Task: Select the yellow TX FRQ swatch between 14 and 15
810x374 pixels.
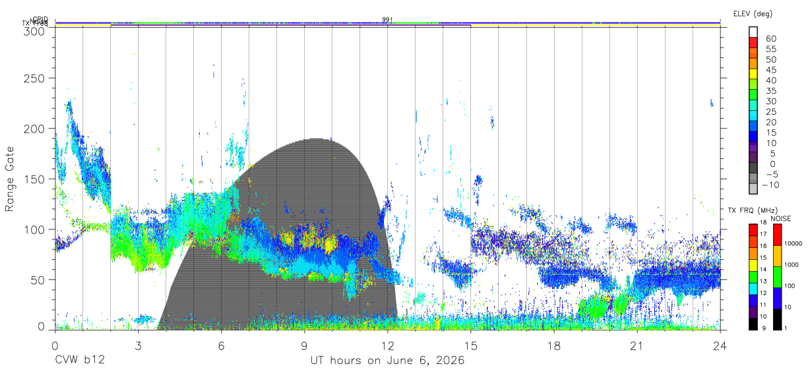Action: [x=753, y=265]
